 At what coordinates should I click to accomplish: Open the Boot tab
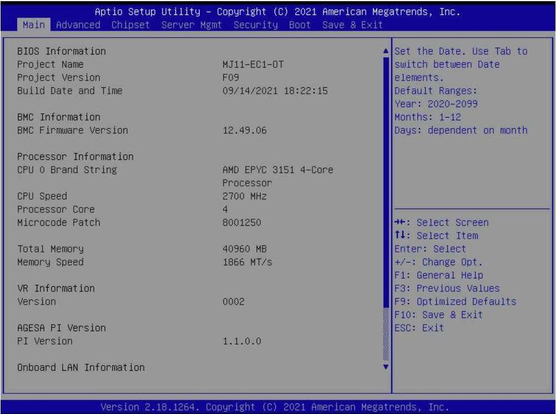[300, 25]
